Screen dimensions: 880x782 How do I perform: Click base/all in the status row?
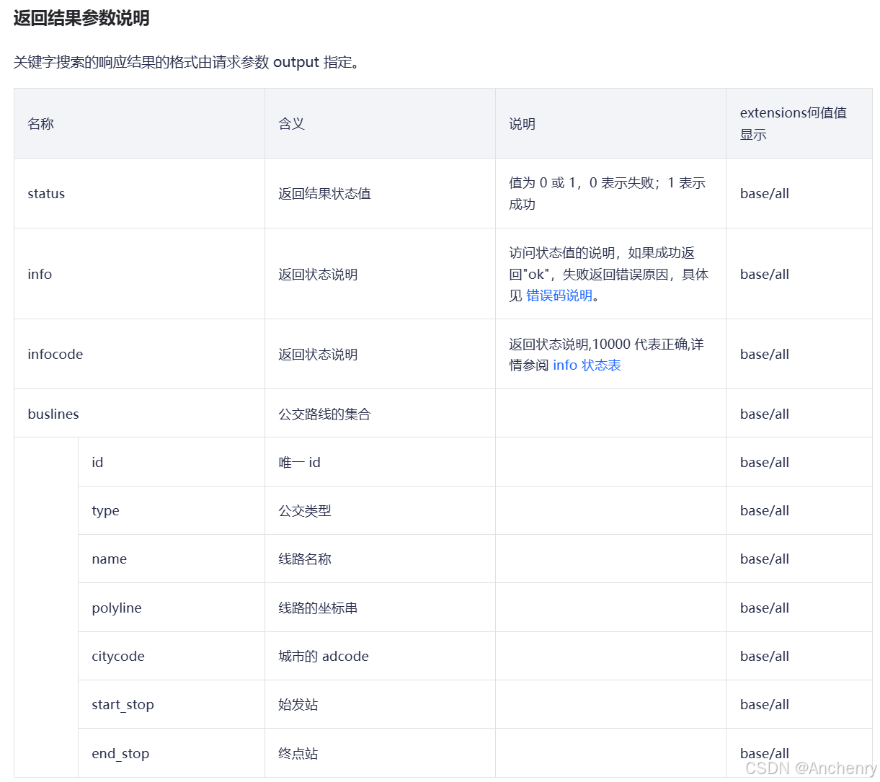point(765,193)
